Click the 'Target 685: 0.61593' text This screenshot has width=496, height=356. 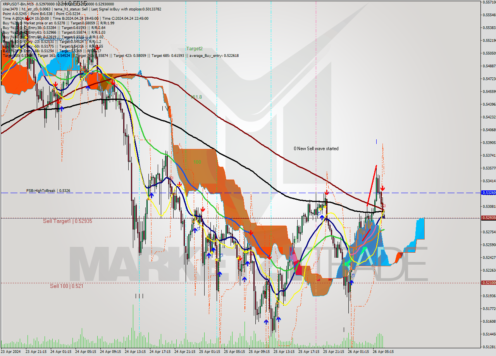coord(169,55)
